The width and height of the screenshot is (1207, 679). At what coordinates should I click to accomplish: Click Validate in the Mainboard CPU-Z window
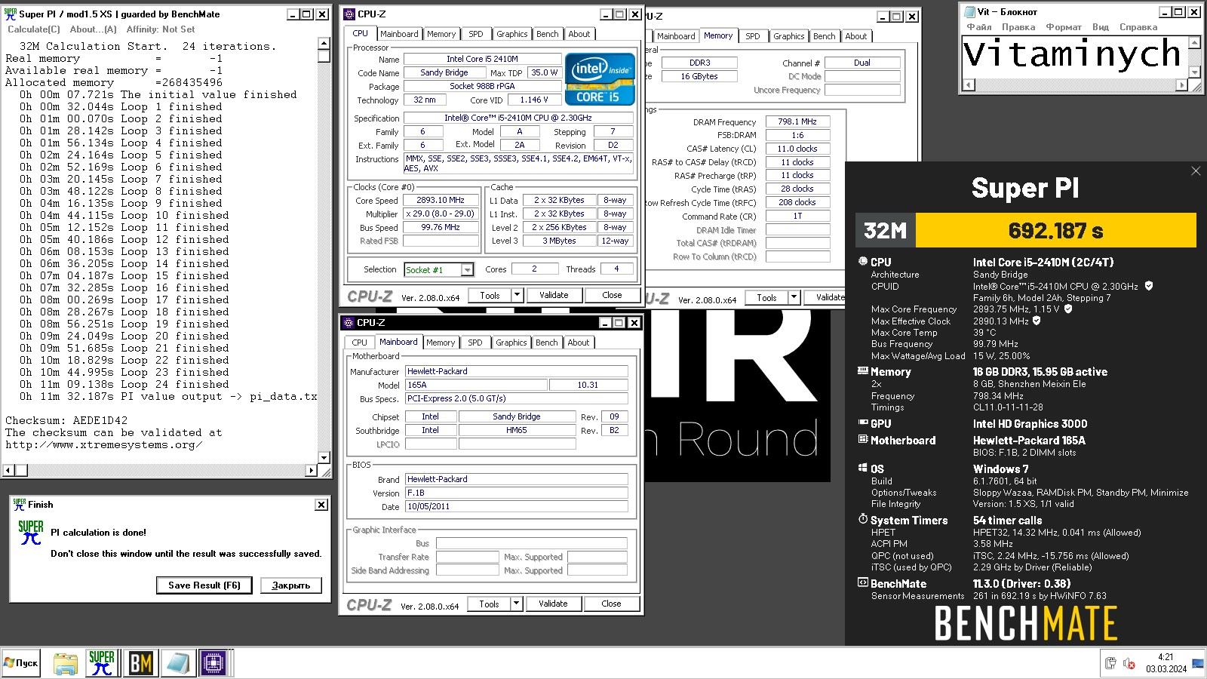553,604
